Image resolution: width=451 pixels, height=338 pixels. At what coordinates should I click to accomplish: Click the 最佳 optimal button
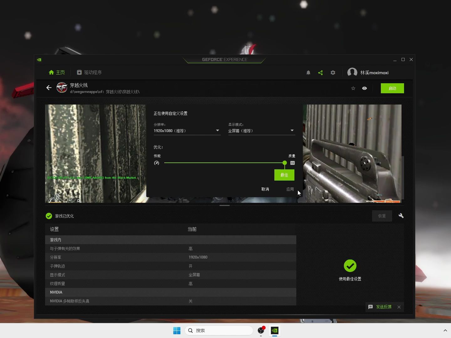284,175
